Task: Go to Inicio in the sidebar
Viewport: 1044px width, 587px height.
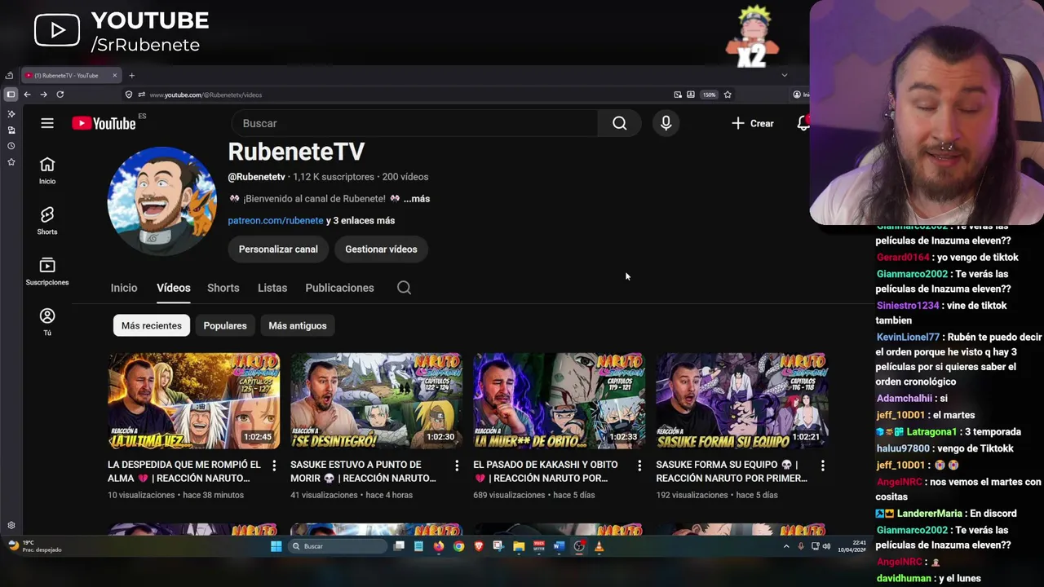Action: (x=47, y=171)
